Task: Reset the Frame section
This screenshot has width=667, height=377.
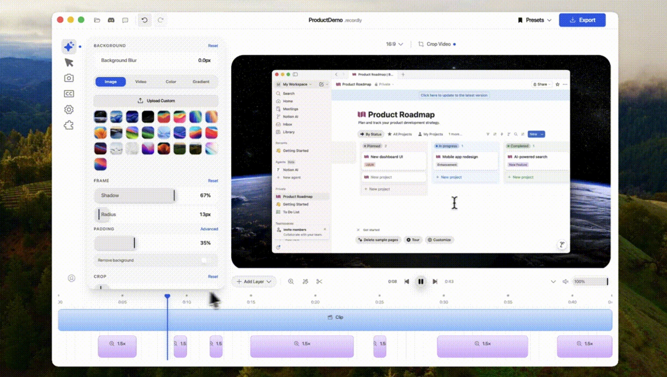Action: click(x=213, y=181)
